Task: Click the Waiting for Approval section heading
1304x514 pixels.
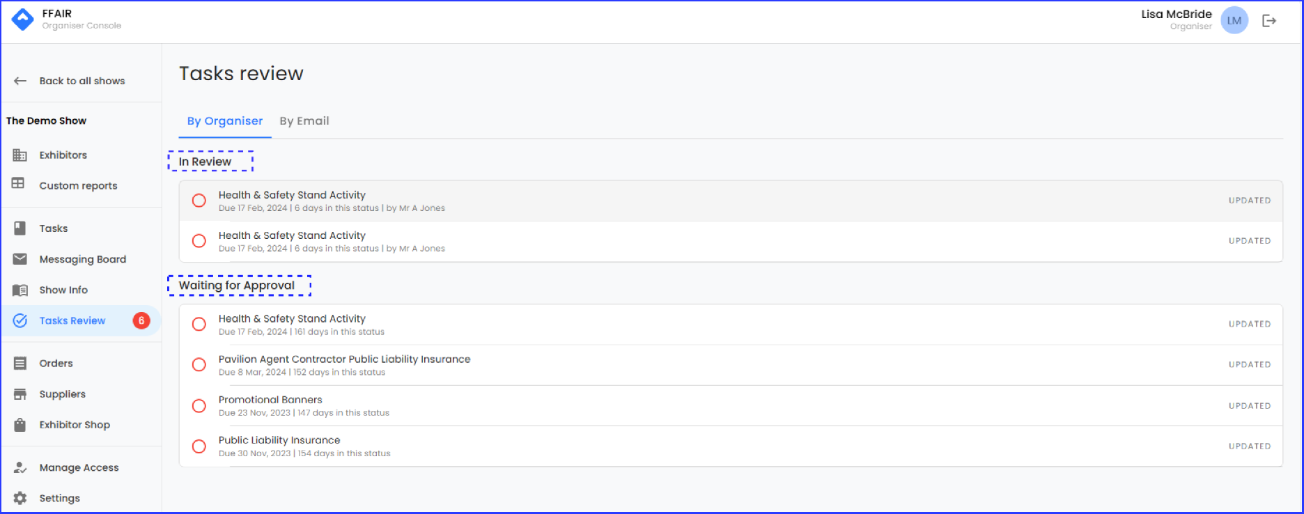Action: click(x=237, y=286)
